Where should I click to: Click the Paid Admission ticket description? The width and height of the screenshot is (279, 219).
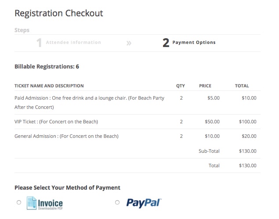(x=89, y=102)
